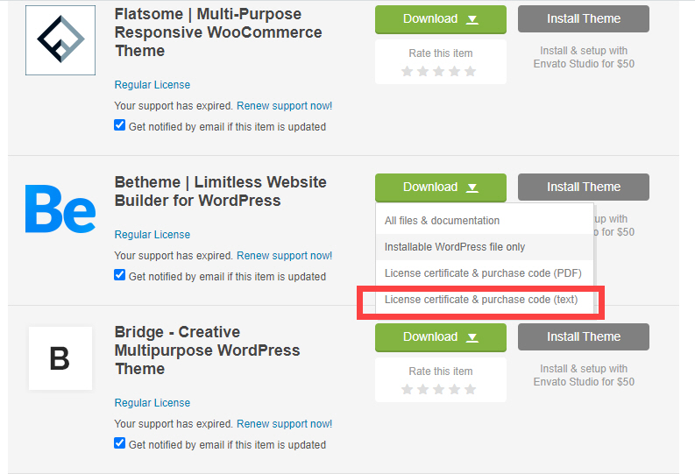Open Bridge Regular License link
695x474 pixels.
tap(152, 403)
